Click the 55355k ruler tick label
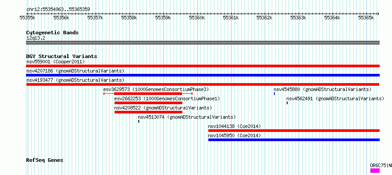 [x=27, y=18]
